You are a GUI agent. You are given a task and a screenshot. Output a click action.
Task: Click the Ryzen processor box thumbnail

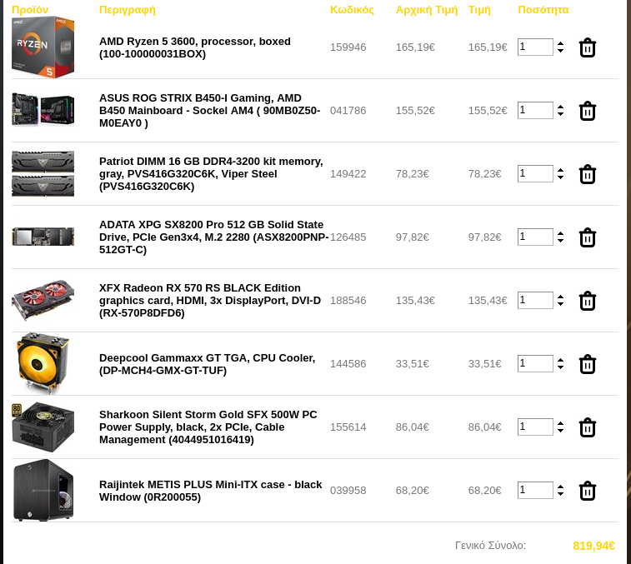(x=43, y=47)
